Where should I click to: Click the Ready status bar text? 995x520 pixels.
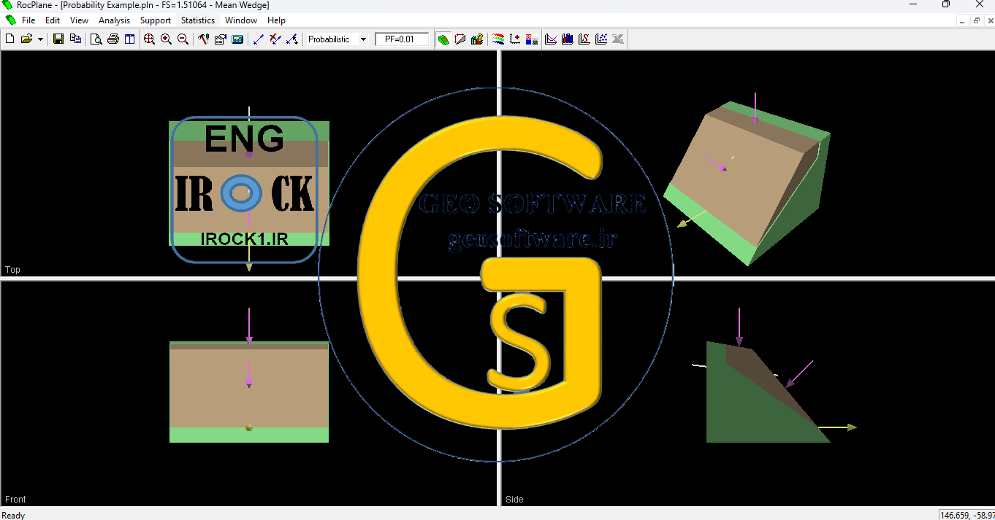coord(14,515)
